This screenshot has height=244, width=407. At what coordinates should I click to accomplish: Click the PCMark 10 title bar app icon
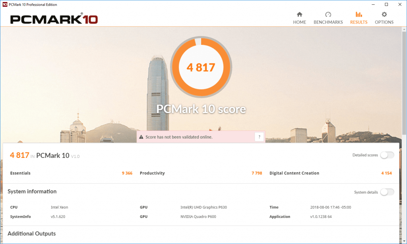coord(5,4)
